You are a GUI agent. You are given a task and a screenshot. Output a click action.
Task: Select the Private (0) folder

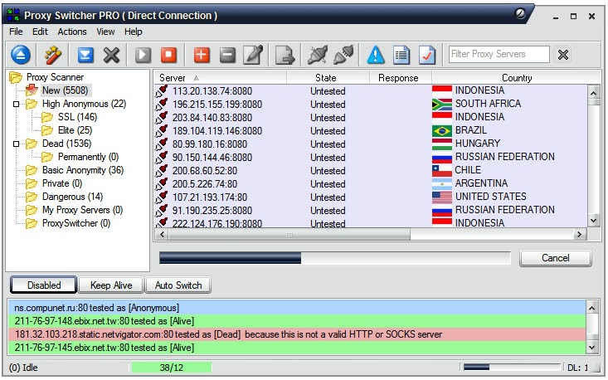(x=62, y=183)
